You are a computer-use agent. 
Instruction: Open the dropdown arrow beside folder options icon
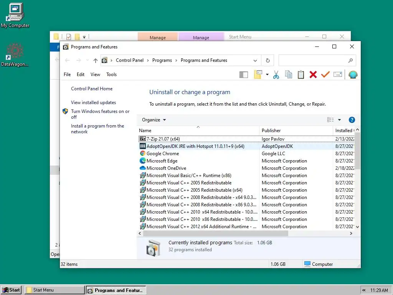pos(267,75)
